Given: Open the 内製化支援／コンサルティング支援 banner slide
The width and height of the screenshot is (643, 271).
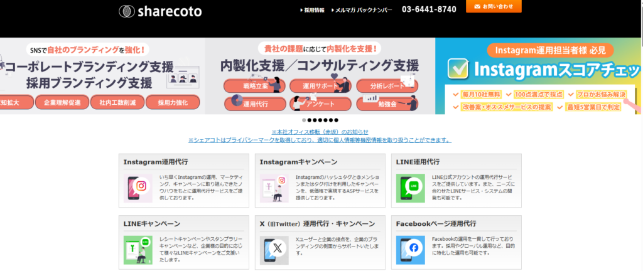Looking at the screenshot, I should (x=320, y=76).
